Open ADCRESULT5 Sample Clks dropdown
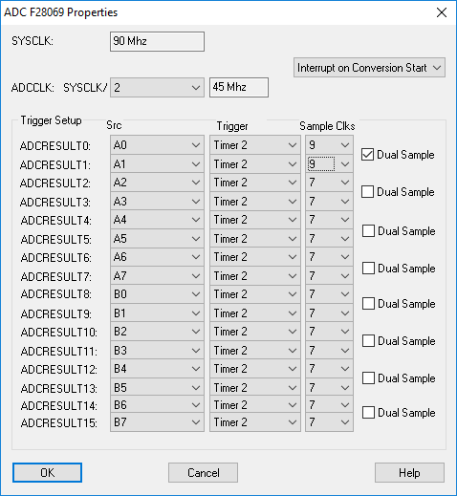 tap(329, 239)
